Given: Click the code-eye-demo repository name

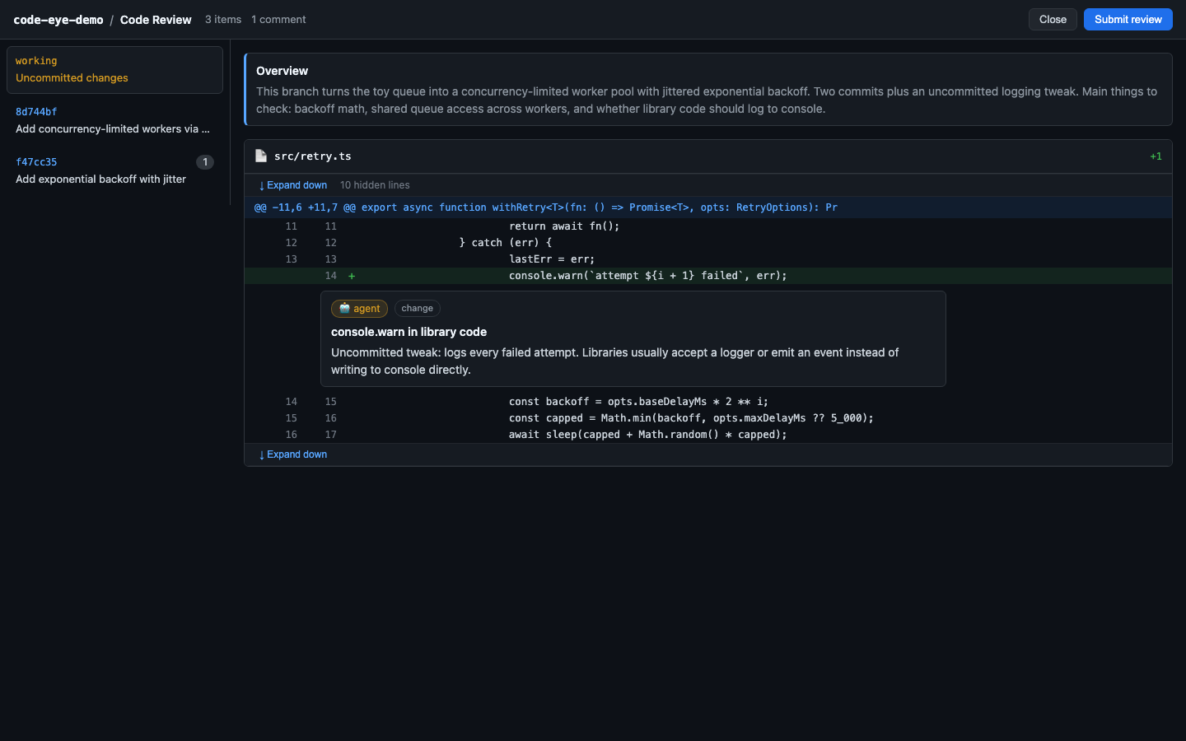Looking at the screenshot, I should (58, 20).
